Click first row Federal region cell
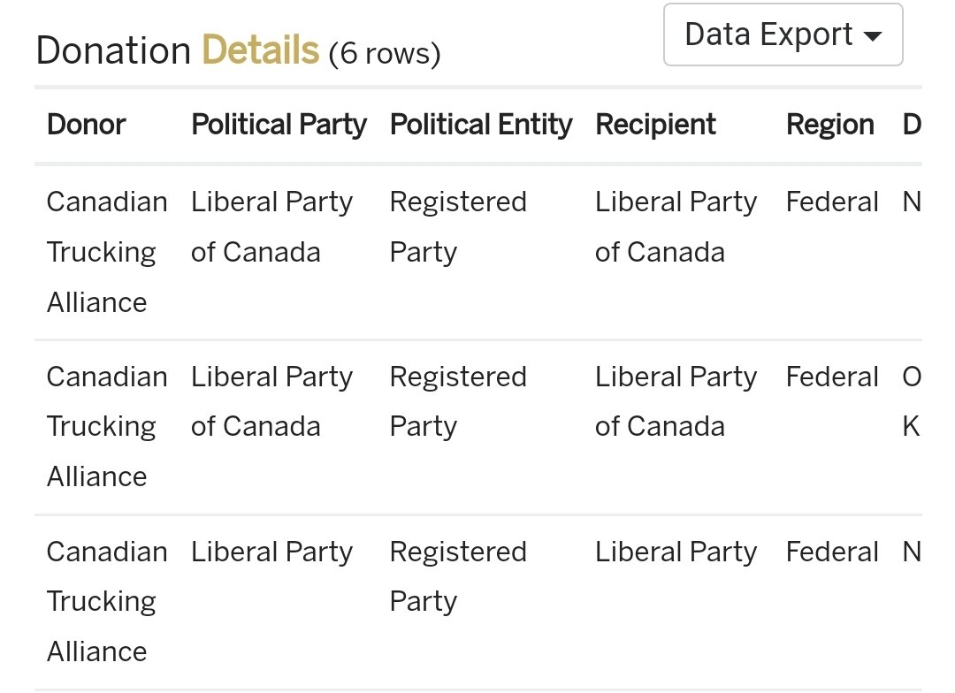The height and width of the screenshot is (693, 955). tap(832, 202)
